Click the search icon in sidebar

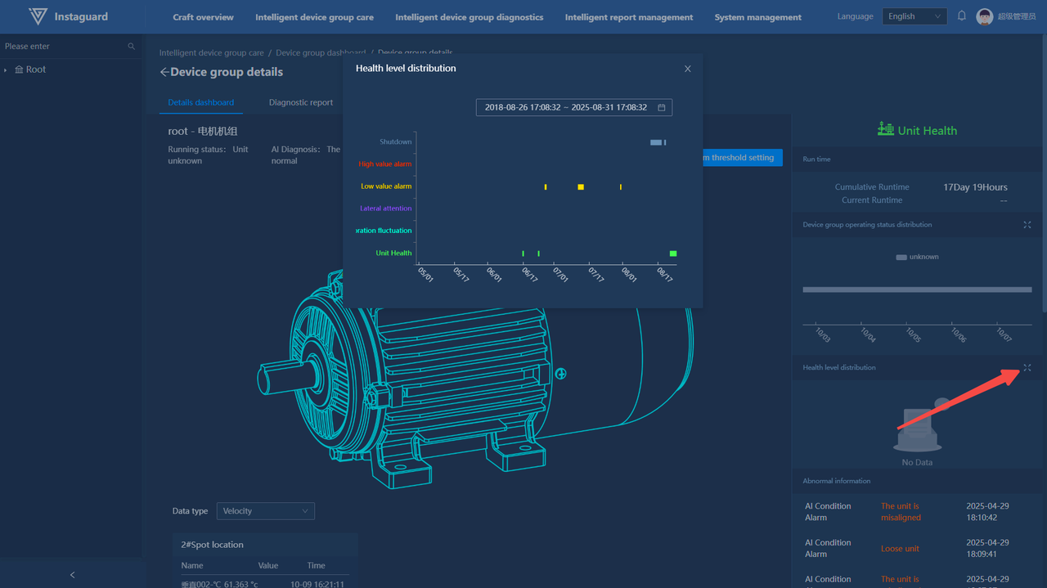tap(131, 47)
